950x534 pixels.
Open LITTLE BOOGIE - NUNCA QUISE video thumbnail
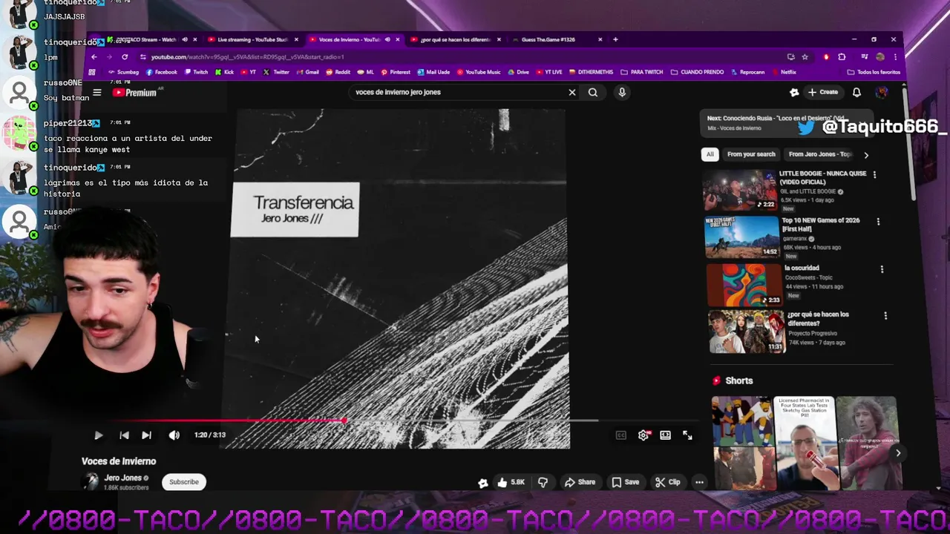tap(740, 191)
